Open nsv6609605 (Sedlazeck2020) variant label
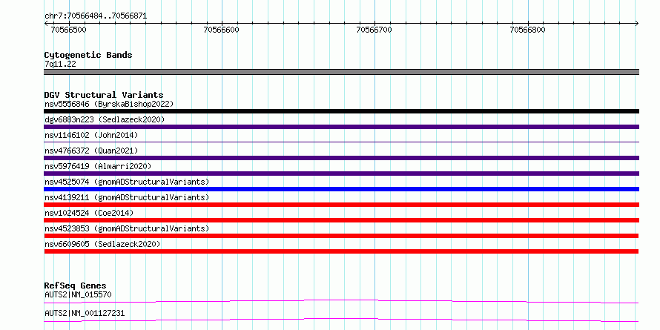 [x=102, y=244]
